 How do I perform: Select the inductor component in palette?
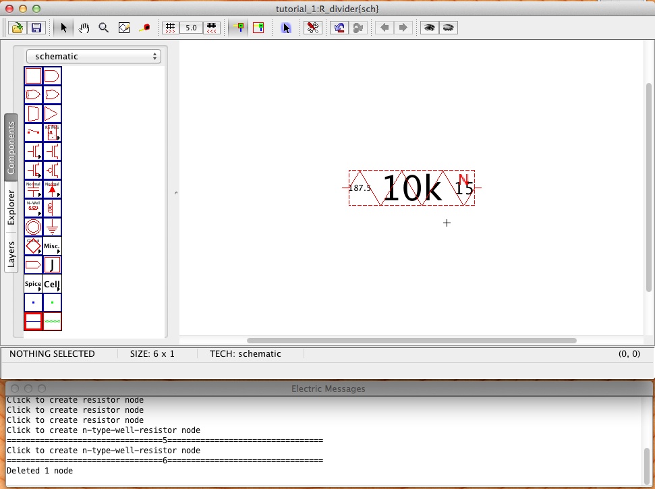52,208
